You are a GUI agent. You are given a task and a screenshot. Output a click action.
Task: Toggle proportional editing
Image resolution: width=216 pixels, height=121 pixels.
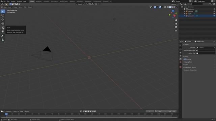[x=96, y=4]
